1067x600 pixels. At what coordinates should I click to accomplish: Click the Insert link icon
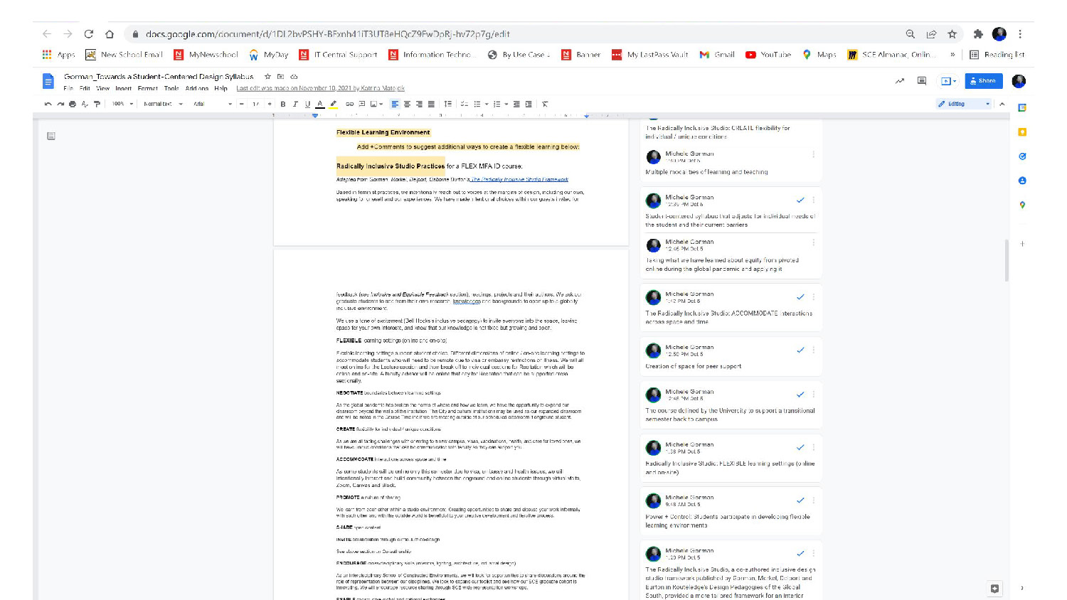point(349,104)
